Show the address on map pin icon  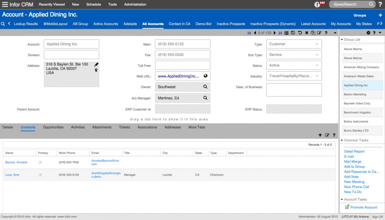(96, 70)
